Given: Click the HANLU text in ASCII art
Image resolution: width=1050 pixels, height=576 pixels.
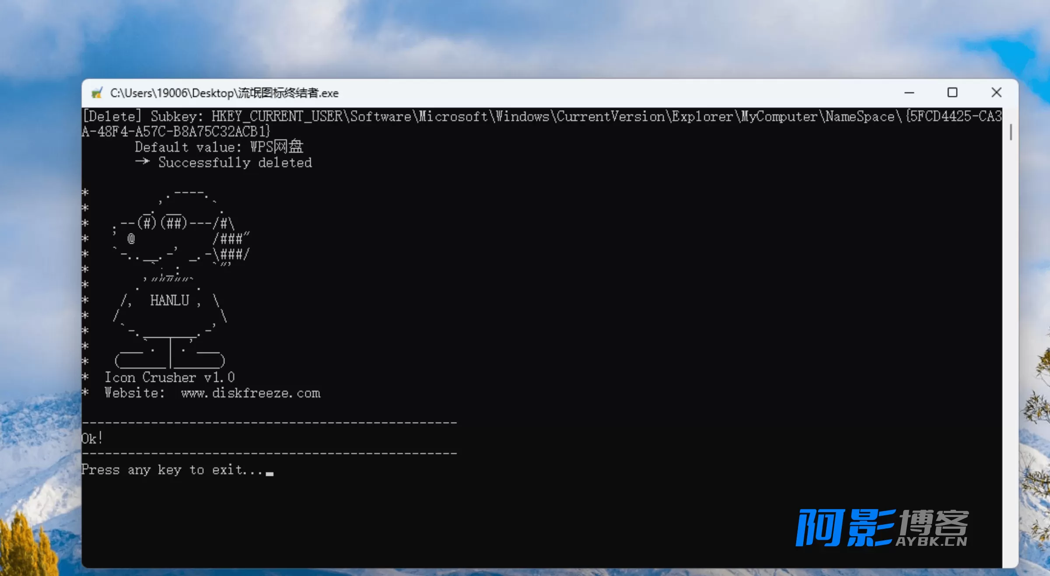Looking at the screenshot, I should click(x=169, y=300).
